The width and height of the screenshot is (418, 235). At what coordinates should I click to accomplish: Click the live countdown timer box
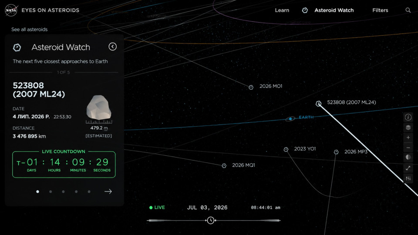[x=64, y=164]
